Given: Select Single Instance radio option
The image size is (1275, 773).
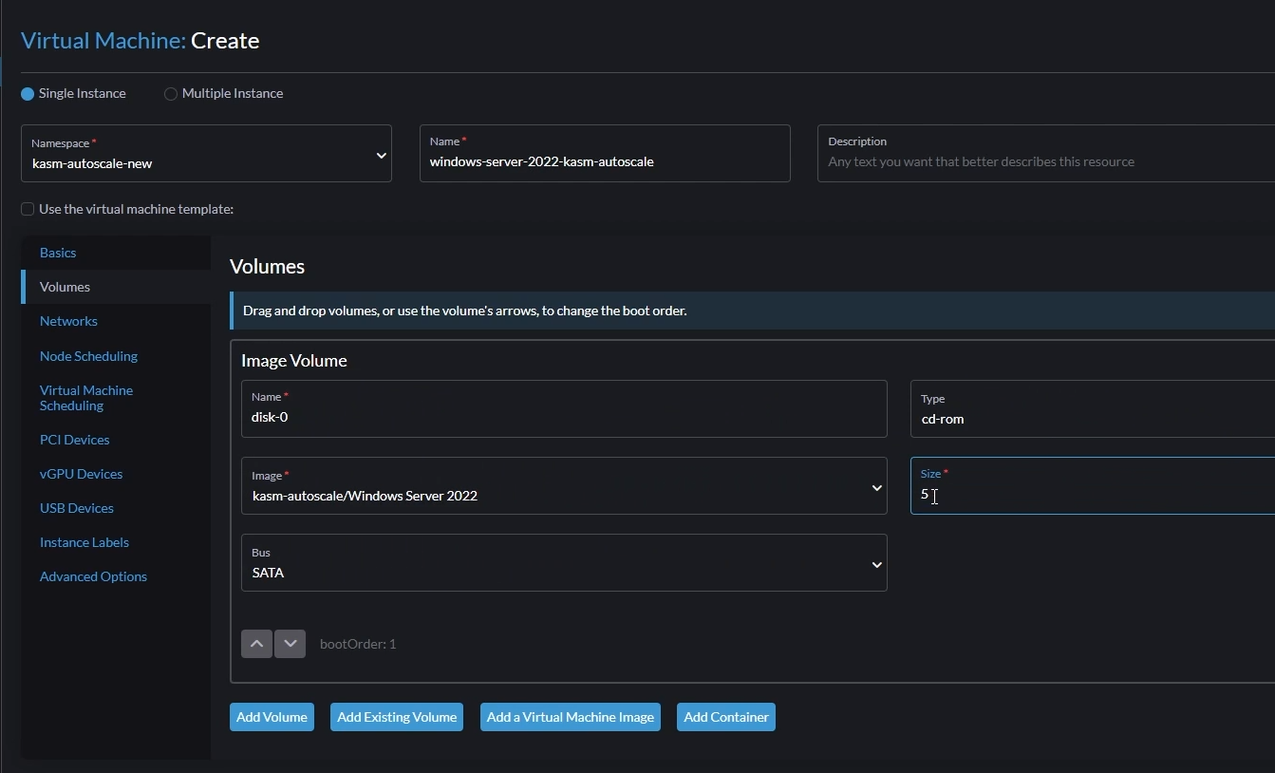Looking at the screenshot, I should click(28, 94).
